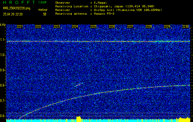Click time marker 2224
The image size is (193, 122).
pos(75,27)
